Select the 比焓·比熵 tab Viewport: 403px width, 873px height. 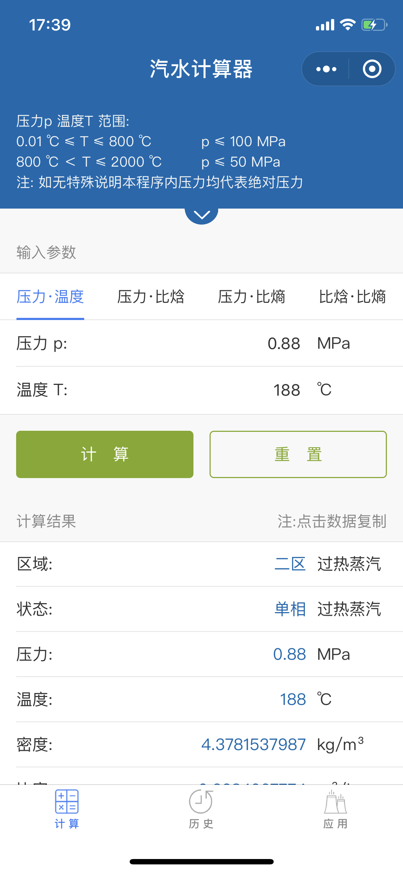coord(352,297)
